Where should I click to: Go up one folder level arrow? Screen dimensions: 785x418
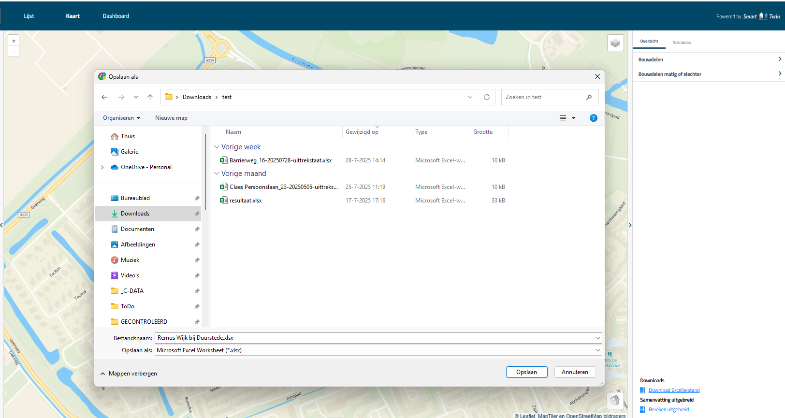point(150,97)
